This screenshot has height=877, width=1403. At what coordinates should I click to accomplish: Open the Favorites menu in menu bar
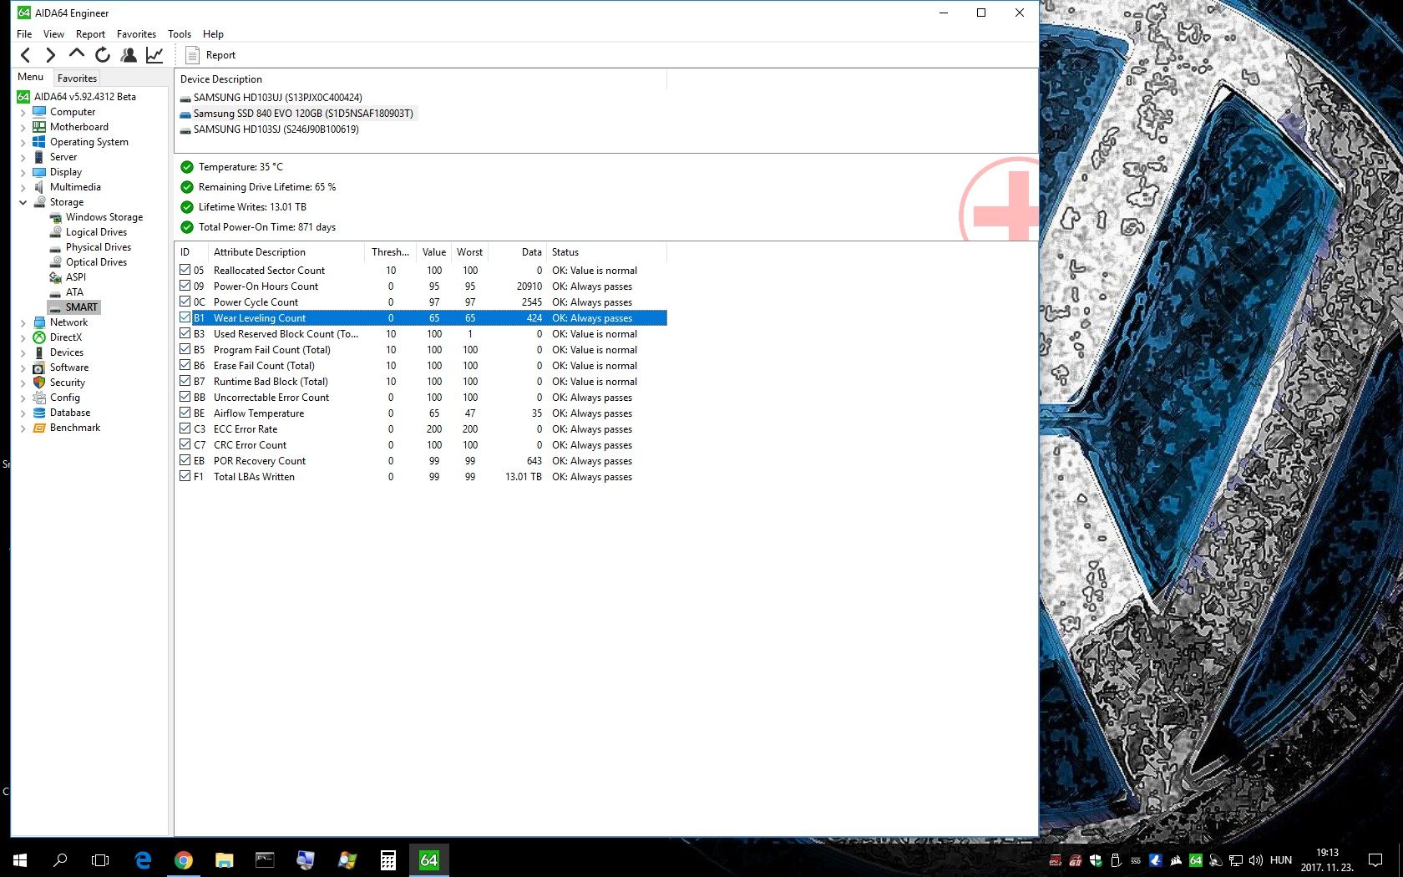coord(136,34)
